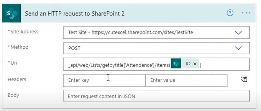Open help for this SharePoint action
This screenshot has height=111, width=261.
tap(230, 13)
